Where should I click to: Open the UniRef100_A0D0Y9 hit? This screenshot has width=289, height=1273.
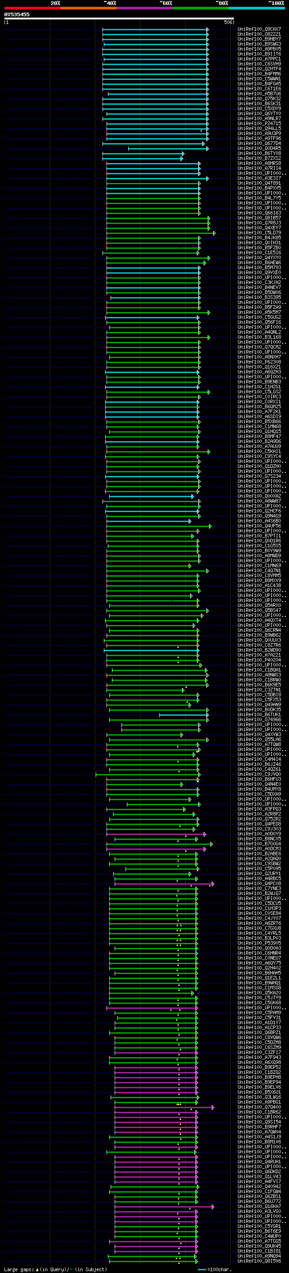(259, 834)
